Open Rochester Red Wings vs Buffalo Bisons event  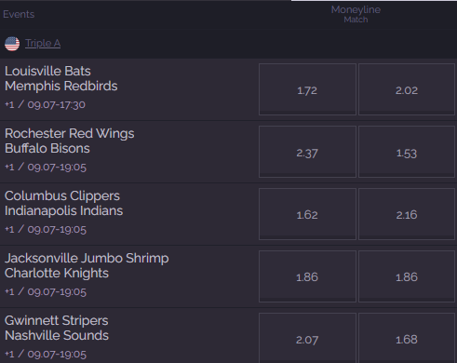coord(70,141)
